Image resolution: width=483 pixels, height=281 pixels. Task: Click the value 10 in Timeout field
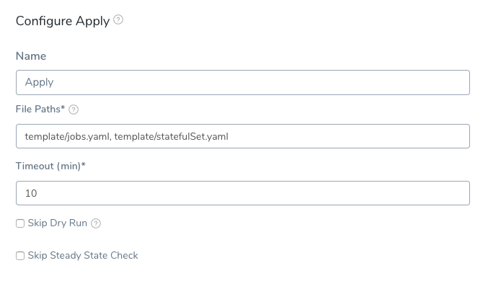(31, 193)
